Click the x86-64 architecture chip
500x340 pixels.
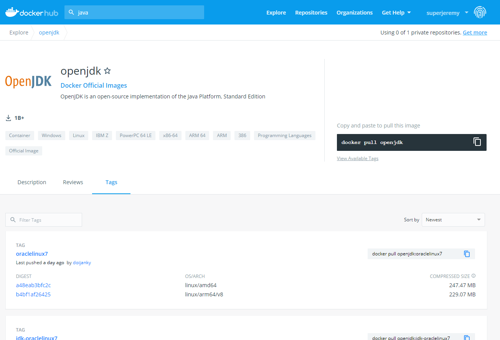(x=170, y=136)
